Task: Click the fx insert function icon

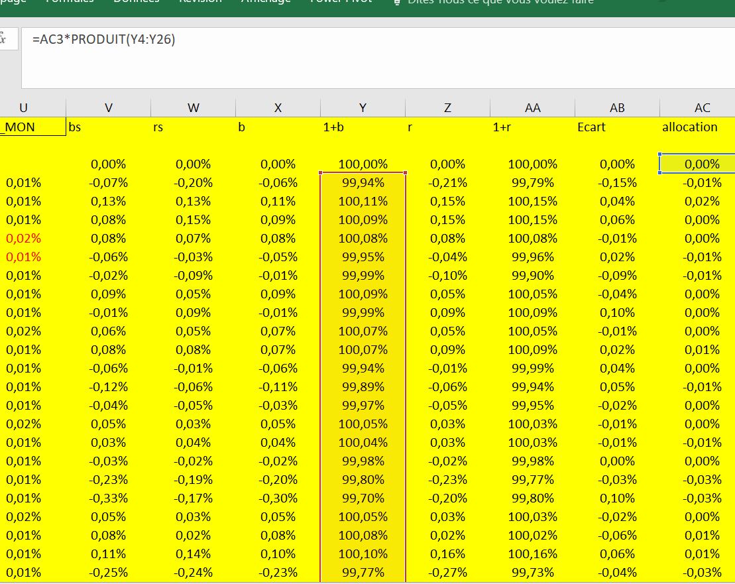Action: click(3, 38)
